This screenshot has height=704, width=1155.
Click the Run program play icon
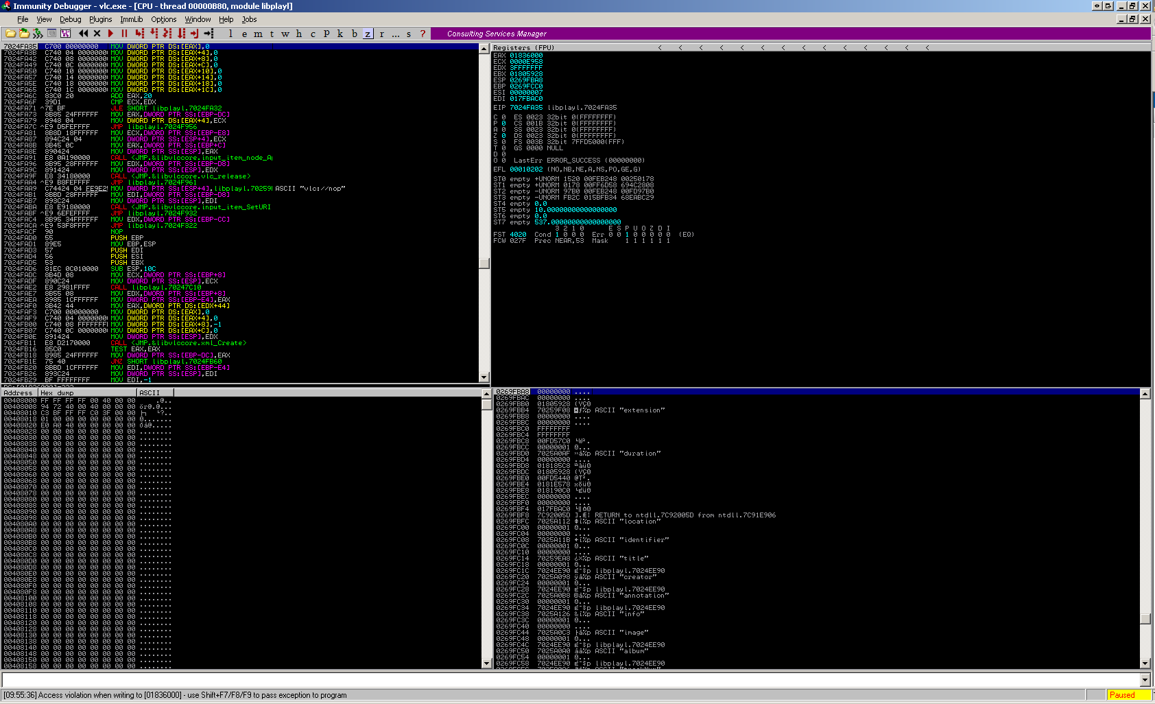(110, 34)
